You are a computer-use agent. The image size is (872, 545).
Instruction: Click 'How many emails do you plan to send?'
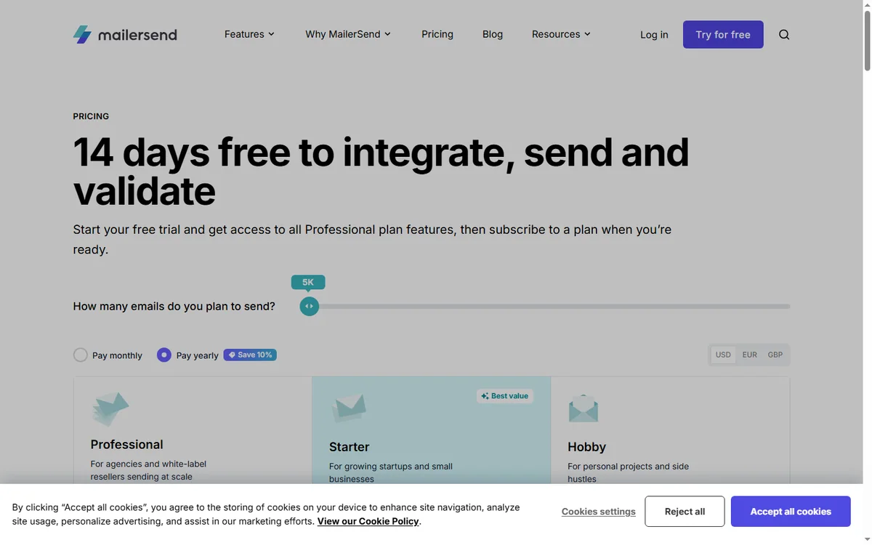[x=174, y=306]
